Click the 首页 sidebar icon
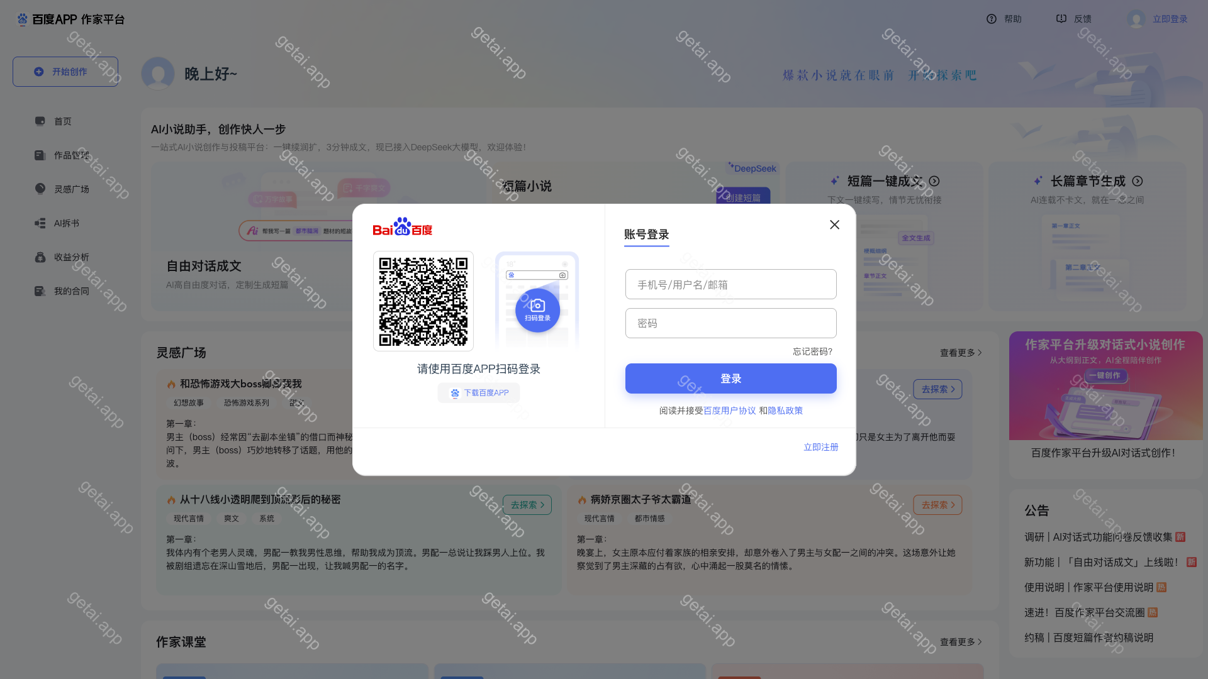This screenshot has width=1208, height=679. click(40, 121)
